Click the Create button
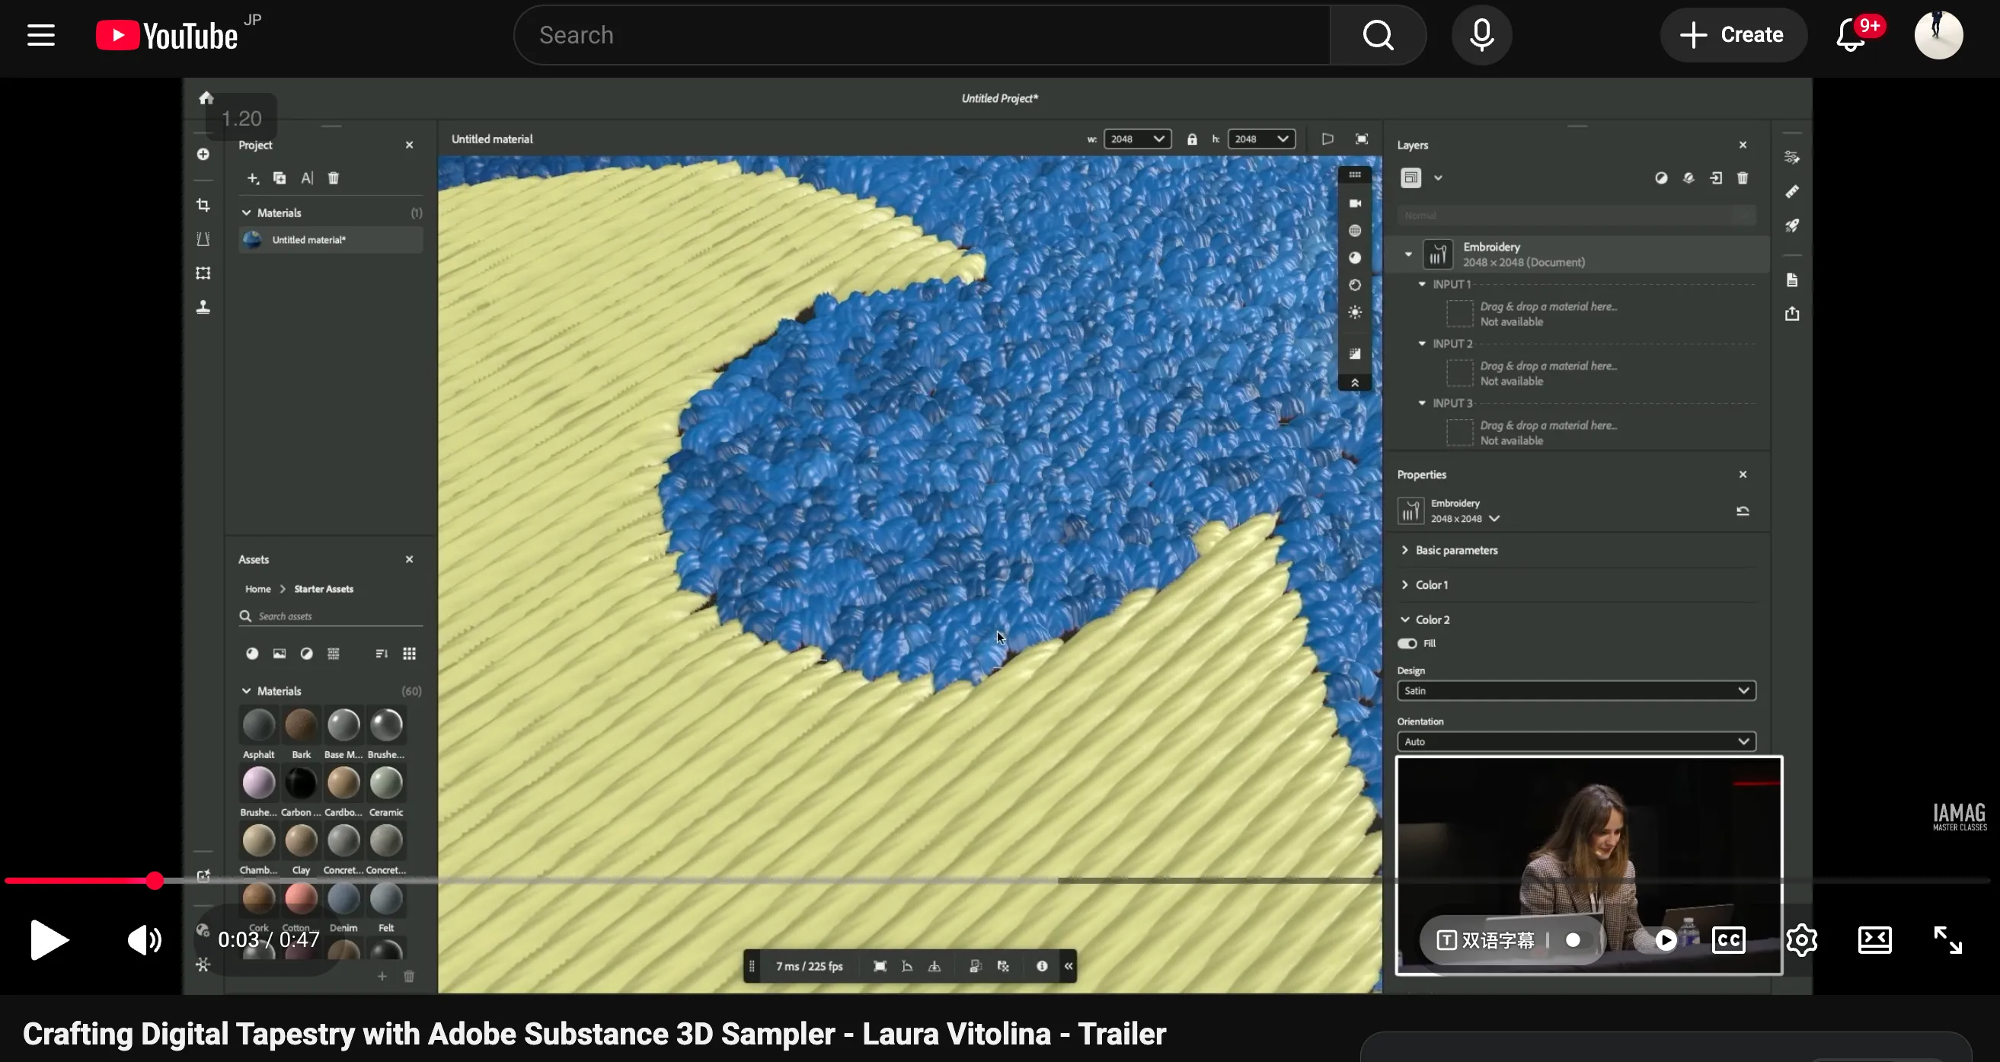The height and width of the screenshot is (1062, 2000). click(1733, 35)
